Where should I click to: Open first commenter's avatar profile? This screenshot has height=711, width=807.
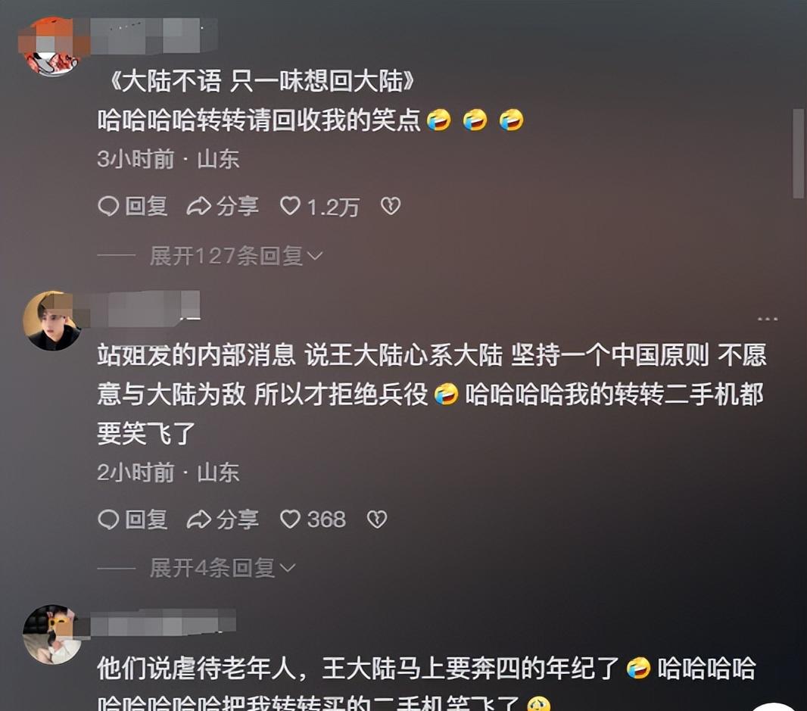pos(51,48)
